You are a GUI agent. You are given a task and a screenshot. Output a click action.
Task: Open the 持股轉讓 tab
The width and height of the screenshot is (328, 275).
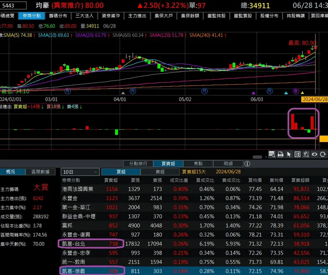pos(296,15)
